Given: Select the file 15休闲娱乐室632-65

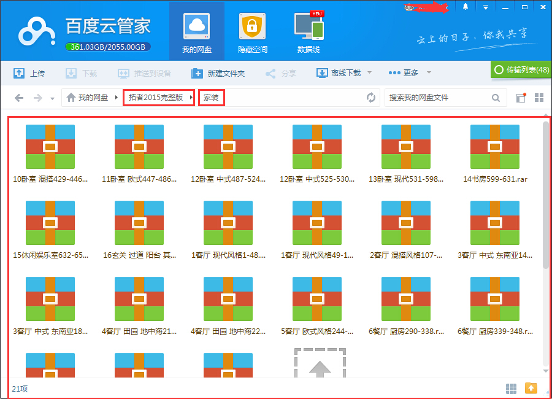Looking at the screenshot, I should pyautogui.click(x=50, y=230).
